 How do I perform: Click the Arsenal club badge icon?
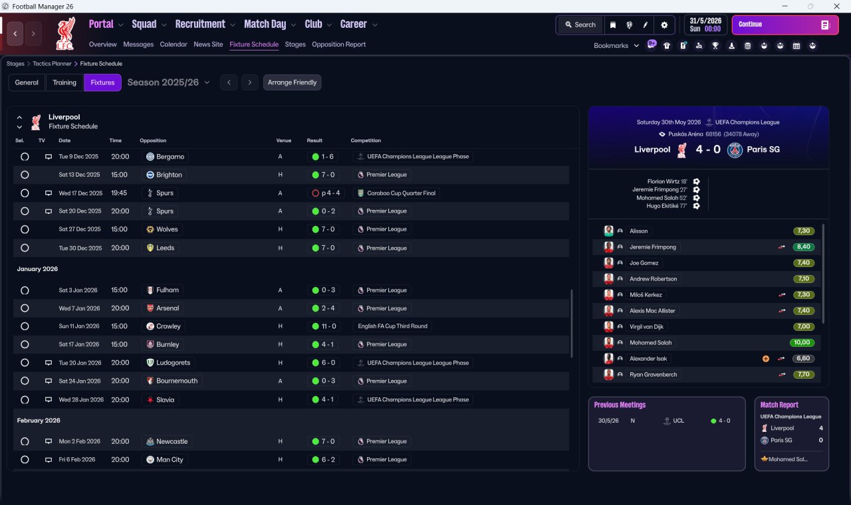[x=150, y=308]
